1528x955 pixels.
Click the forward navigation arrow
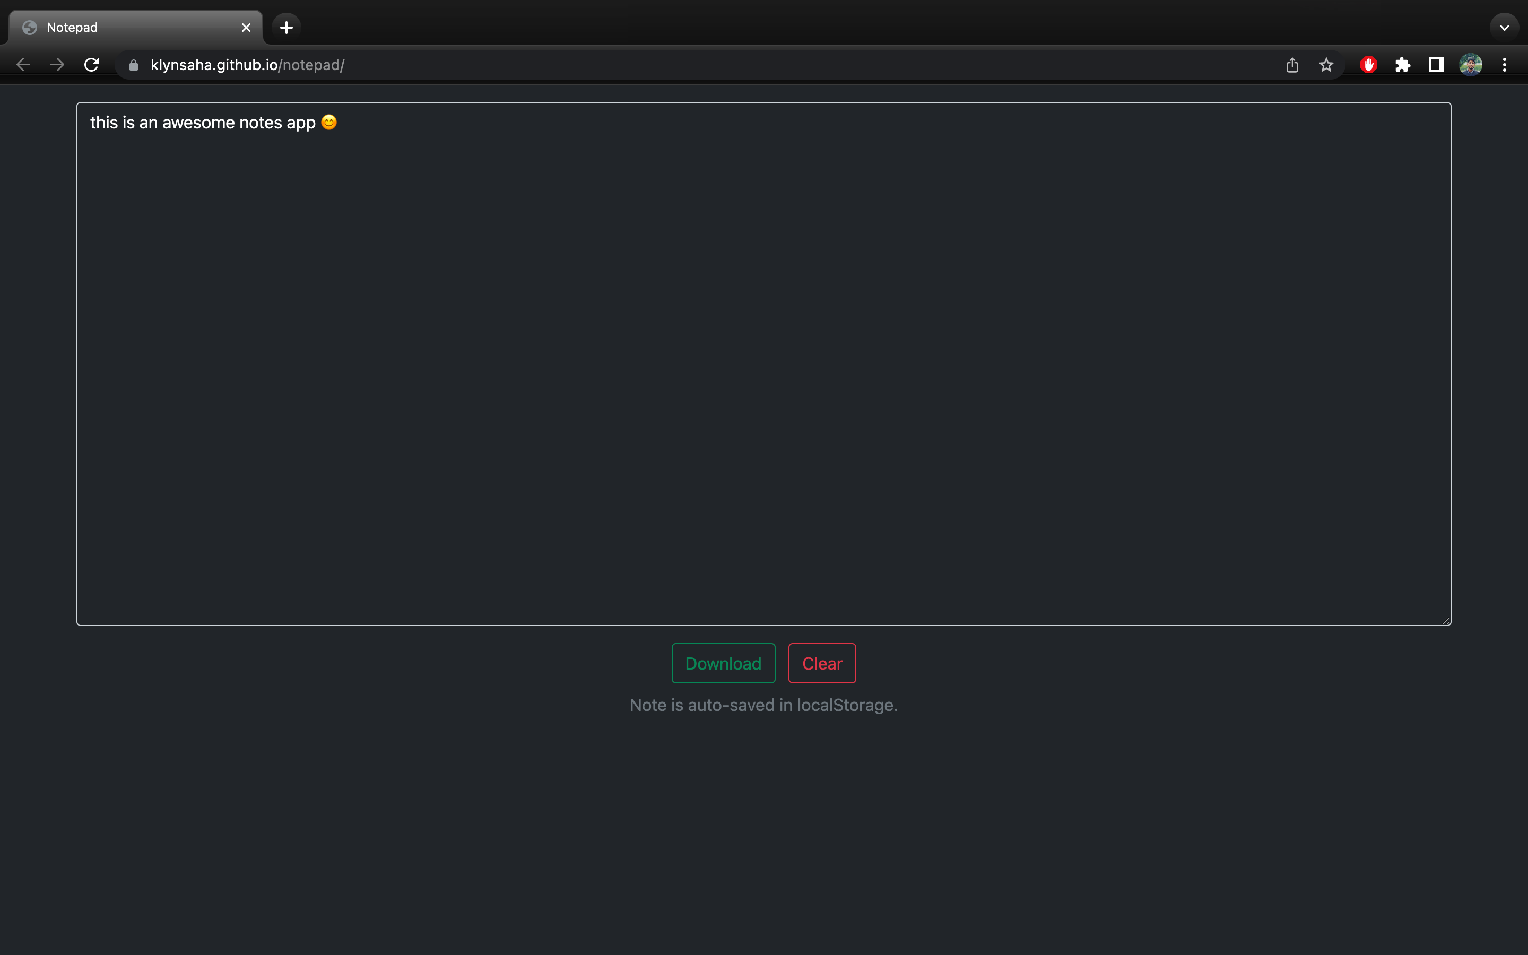57,64
